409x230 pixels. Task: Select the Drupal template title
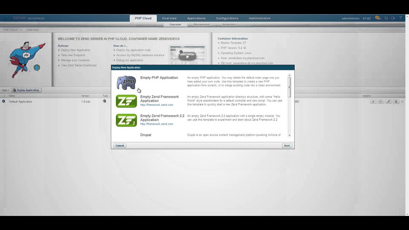click(x=146, y=135)
